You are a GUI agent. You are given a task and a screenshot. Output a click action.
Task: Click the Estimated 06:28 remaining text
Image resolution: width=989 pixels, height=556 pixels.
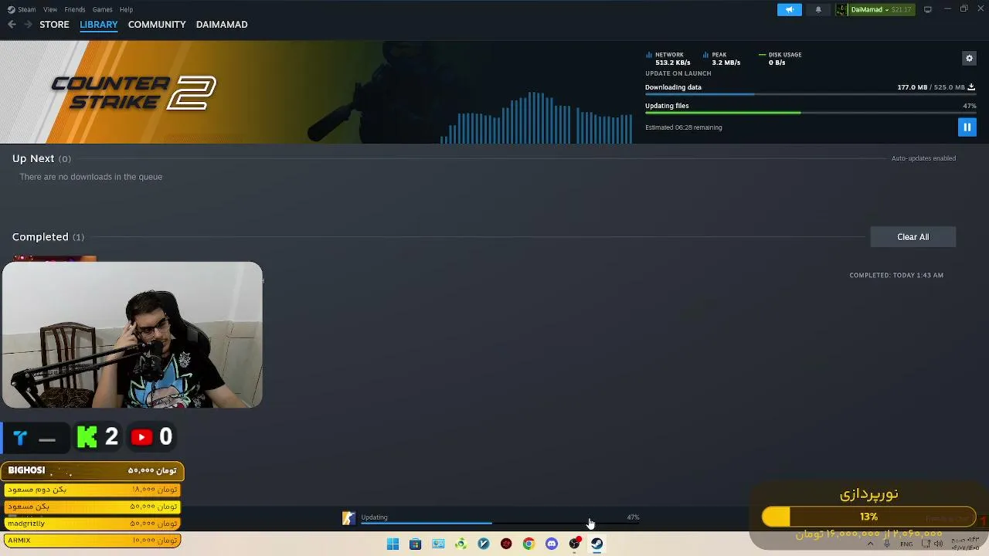click(x=684, y=127)
